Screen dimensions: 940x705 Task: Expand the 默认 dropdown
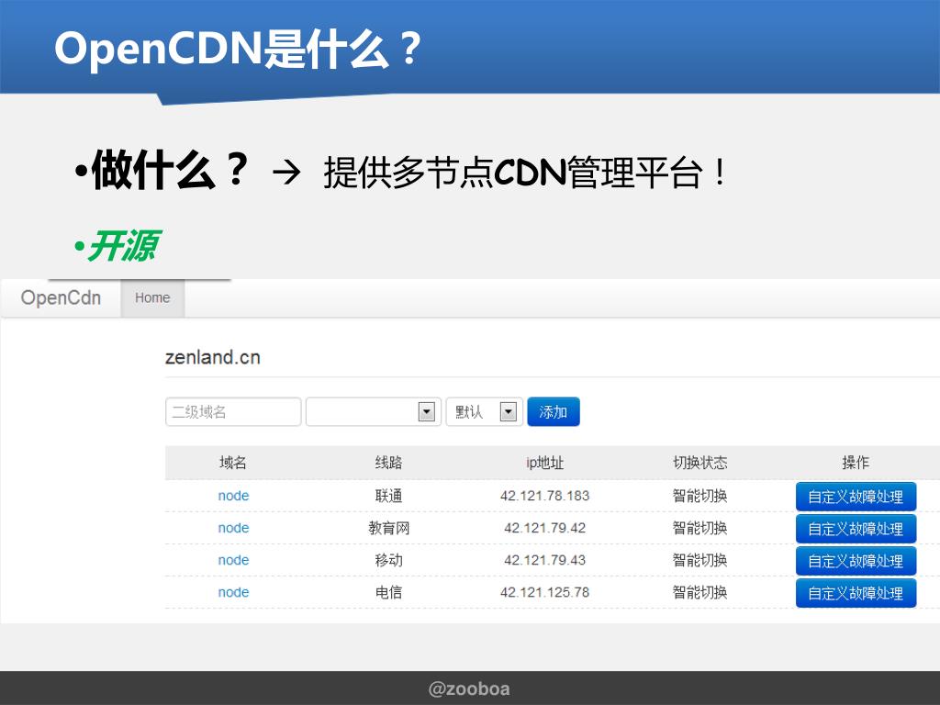(485, 412)
